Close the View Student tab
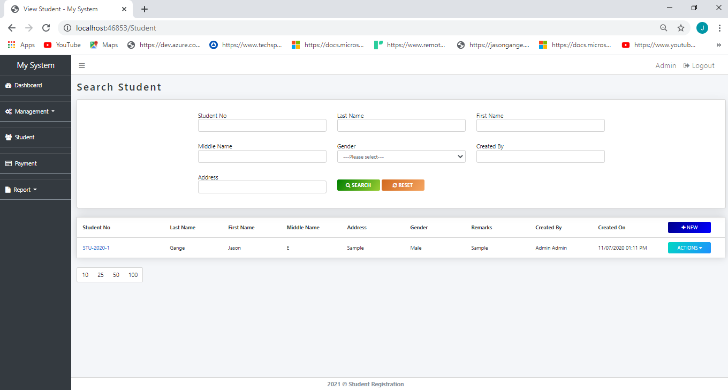Image resolution: width=728 pixels, height=390 pixels. click(124, 9)
